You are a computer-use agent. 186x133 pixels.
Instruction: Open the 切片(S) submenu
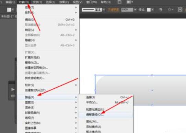pos(48,85)
